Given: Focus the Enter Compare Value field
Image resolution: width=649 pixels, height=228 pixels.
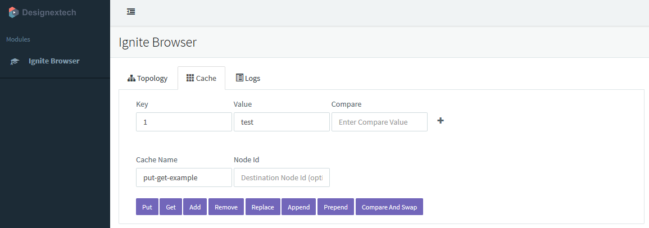Looking at the screenshot, I should [x=379, y=122].
